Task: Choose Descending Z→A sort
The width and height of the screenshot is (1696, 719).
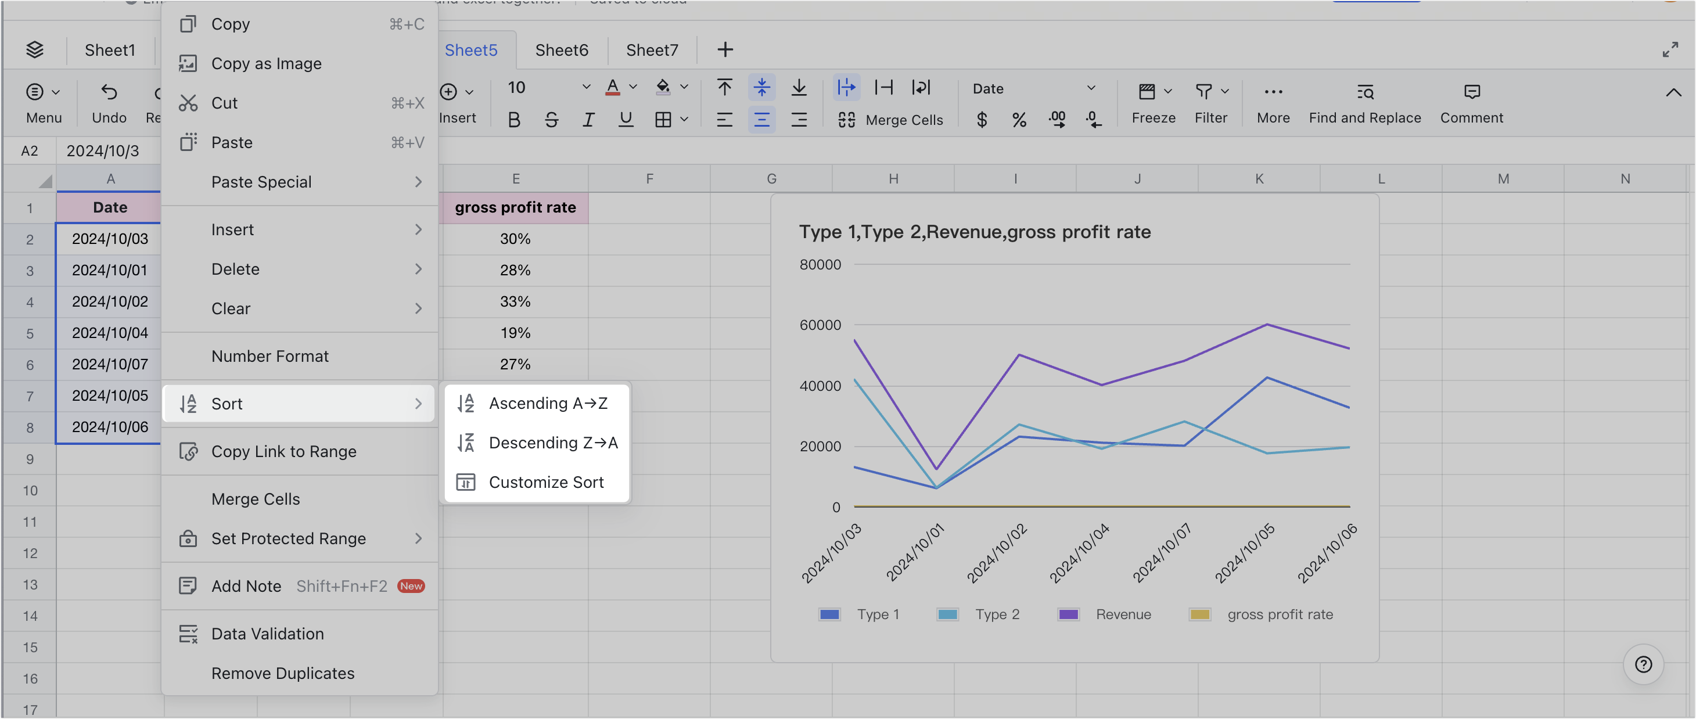Action: point(537,443)
